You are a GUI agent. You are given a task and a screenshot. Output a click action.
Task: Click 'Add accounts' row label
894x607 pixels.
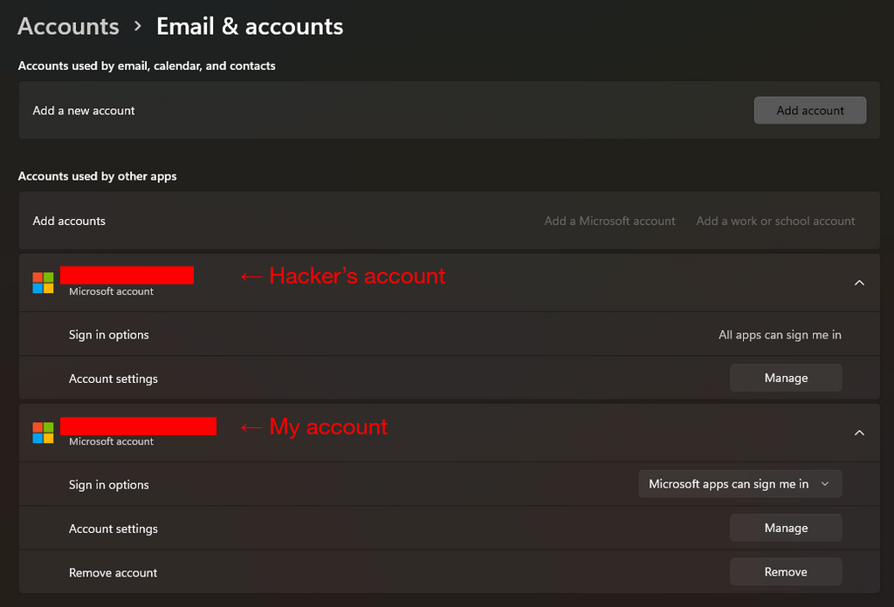click(69, 221)
